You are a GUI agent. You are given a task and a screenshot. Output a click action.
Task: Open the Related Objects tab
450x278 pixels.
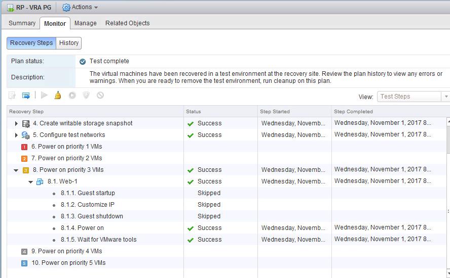click(127, 23)
